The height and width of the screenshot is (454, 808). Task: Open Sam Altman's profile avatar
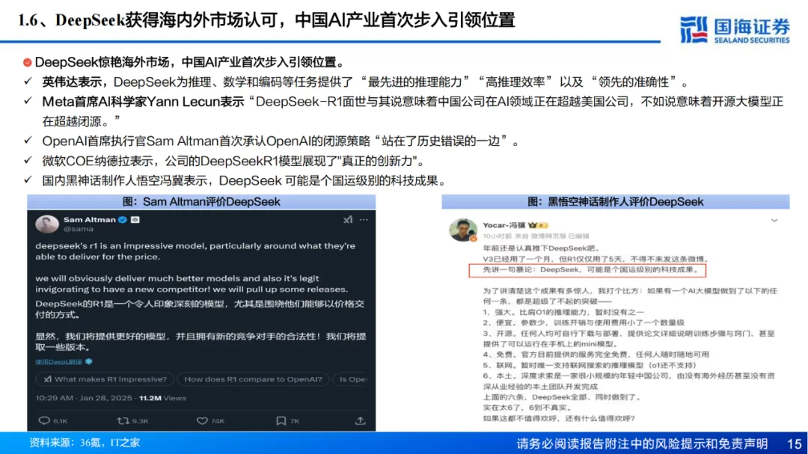click(x=47, y=224)
